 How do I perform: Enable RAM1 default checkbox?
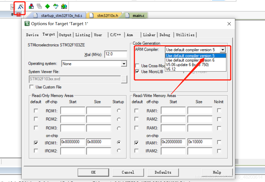136,111
